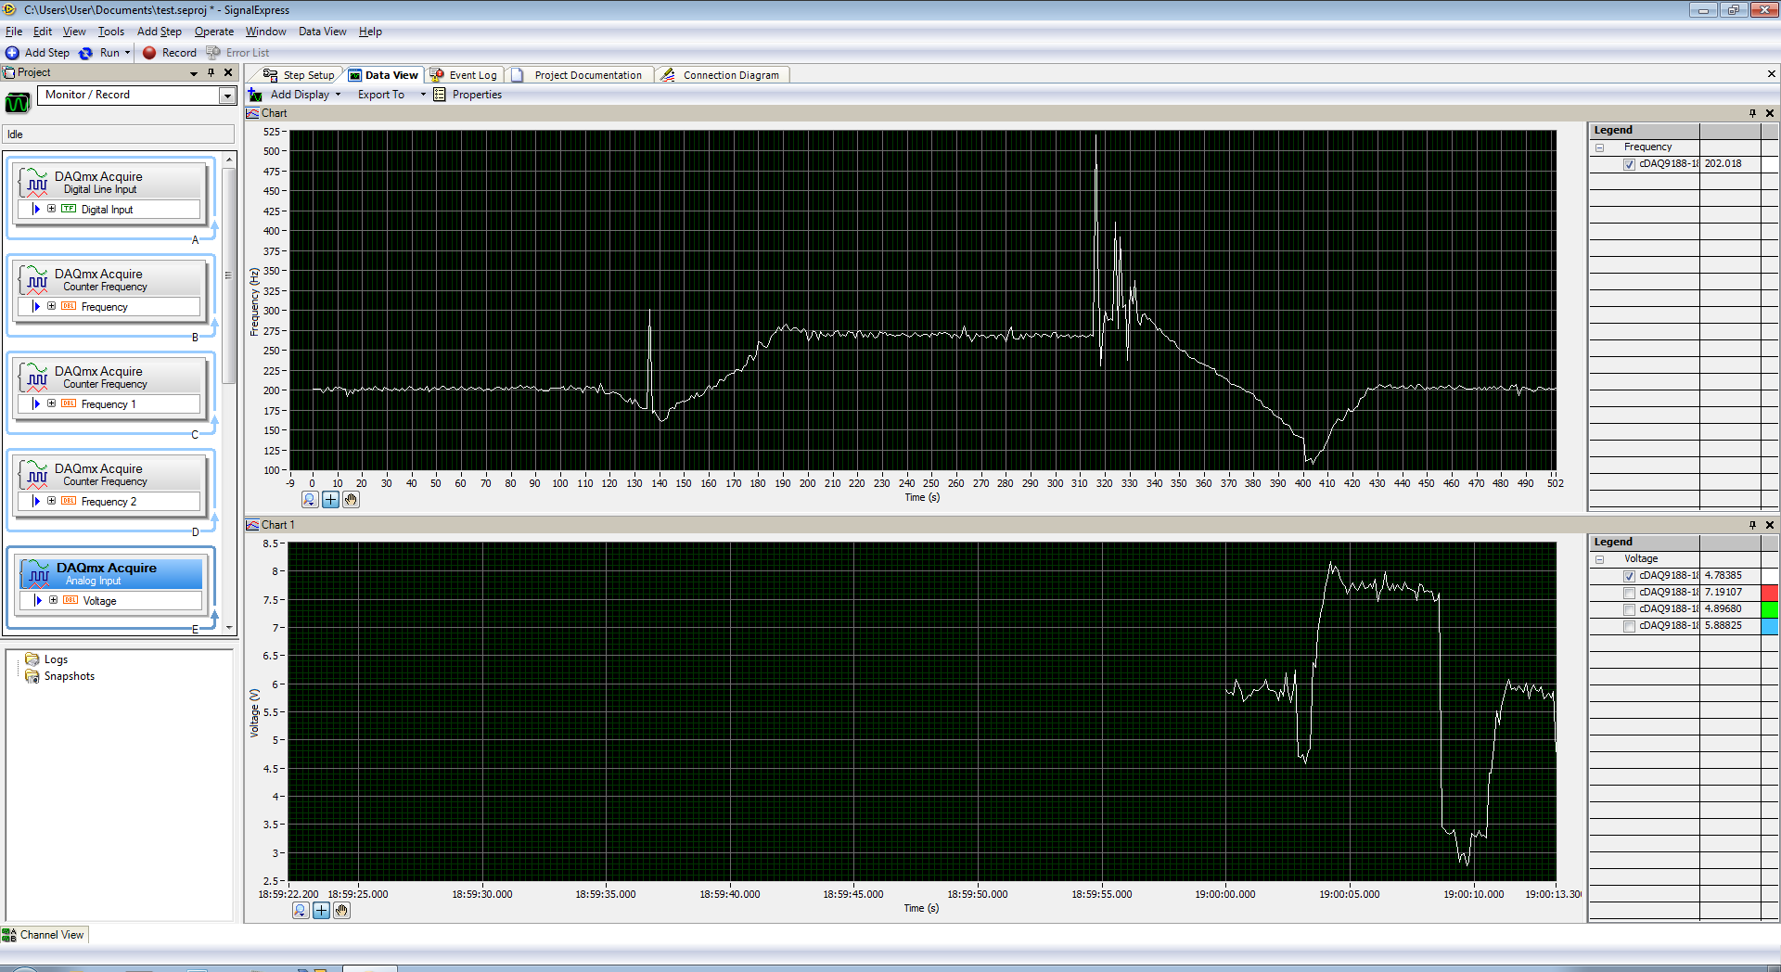Viewport: 1781px width, 972px height.
Task: Click the red Record icon
Action: point(149,53)
